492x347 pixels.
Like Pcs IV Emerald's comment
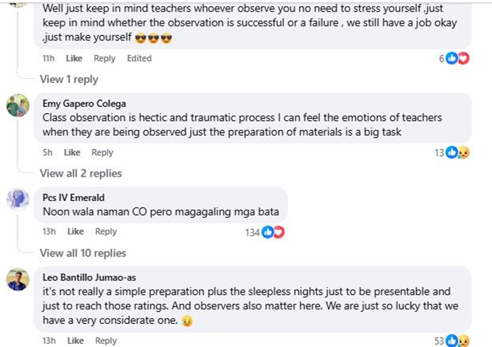(75, 231)
